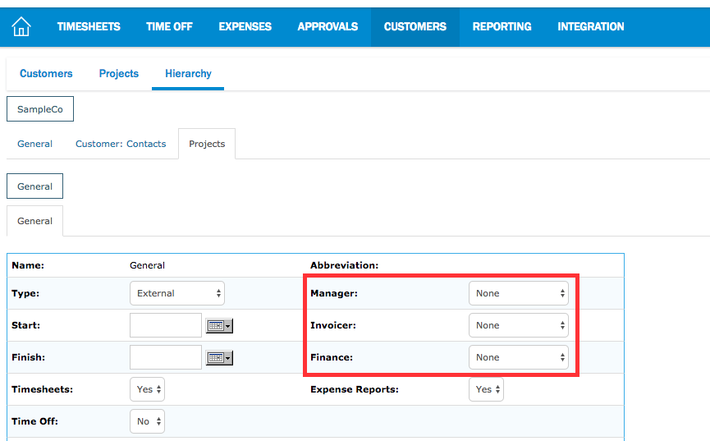Open the Time Off menu
The width and height of the screenshot is (710, 441).
[x=169, y=27]
